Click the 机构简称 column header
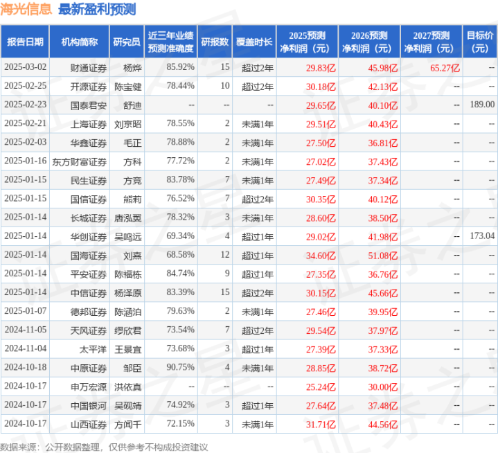Viewport: 498px width, 453px height. click(x=79, y=42)
